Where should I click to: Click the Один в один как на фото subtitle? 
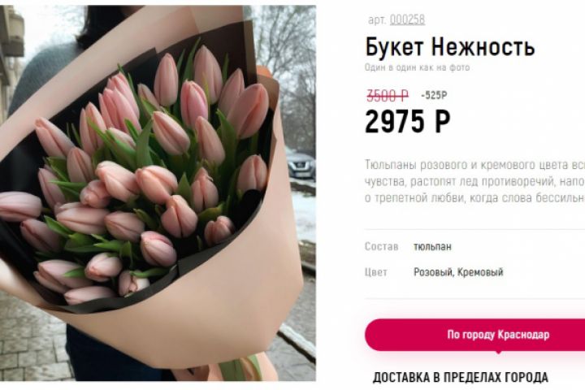click(417, 67)
